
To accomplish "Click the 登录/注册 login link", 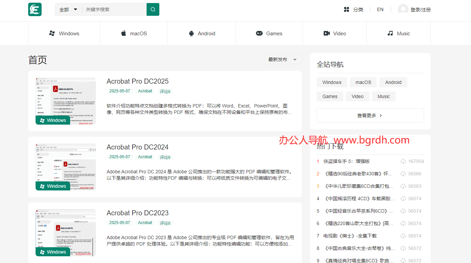I will pos(420,10).
